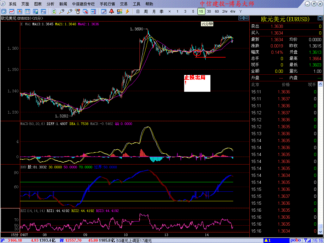Open the drawing pen tool icon
The width and height of the screenshot is (324, 243).
[x=104, y=11]
